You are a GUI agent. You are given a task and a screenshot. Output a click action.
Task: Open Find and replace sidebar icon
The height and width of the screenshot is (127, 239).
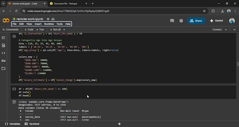(4, 45)
